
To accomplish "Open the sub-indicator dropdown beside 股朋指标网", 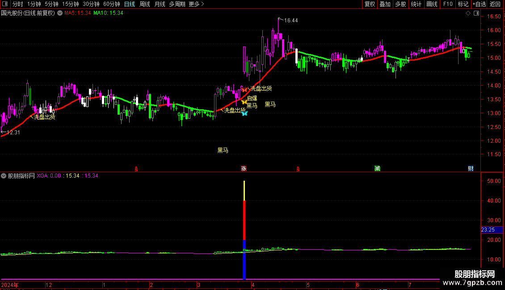I will 4,176.
